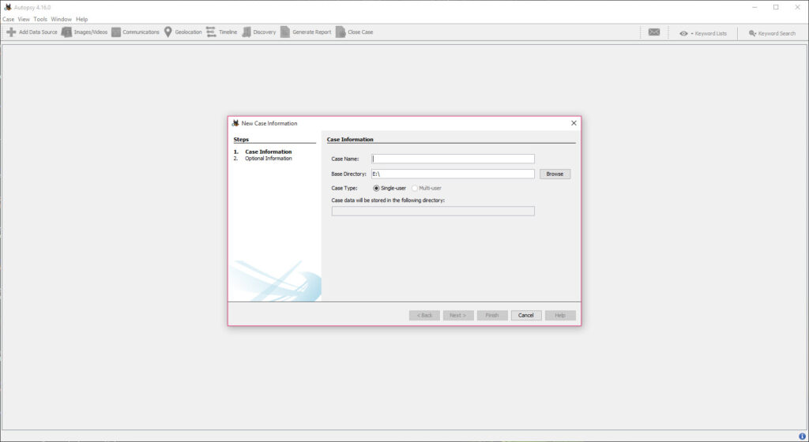Image resolution: width=809 pixels, height=442 pixels.
Task: Cancel the New Case dialog
Action: [526, 315]
